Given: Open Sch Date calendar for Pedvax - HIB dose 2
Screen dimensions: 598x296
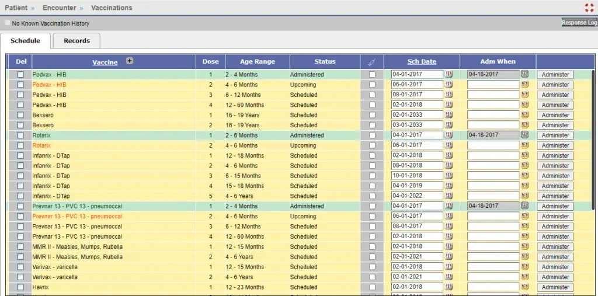Looking at the screenshot, I should pos(448,85).
